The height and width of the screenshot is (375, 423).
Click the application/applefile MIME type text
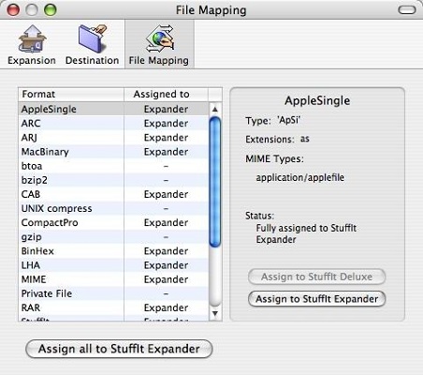[300, 177]
